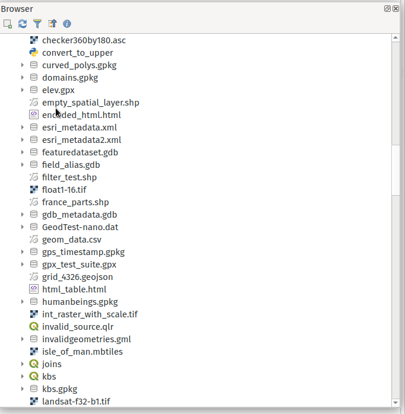Select empty_spatial_layer.shp in the list
The image size is (405, 414).
(x=90, y=103)
